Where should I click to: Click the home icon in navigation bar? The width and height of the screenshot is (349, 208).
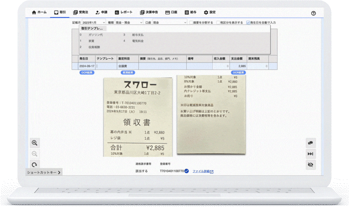[34, 12]
